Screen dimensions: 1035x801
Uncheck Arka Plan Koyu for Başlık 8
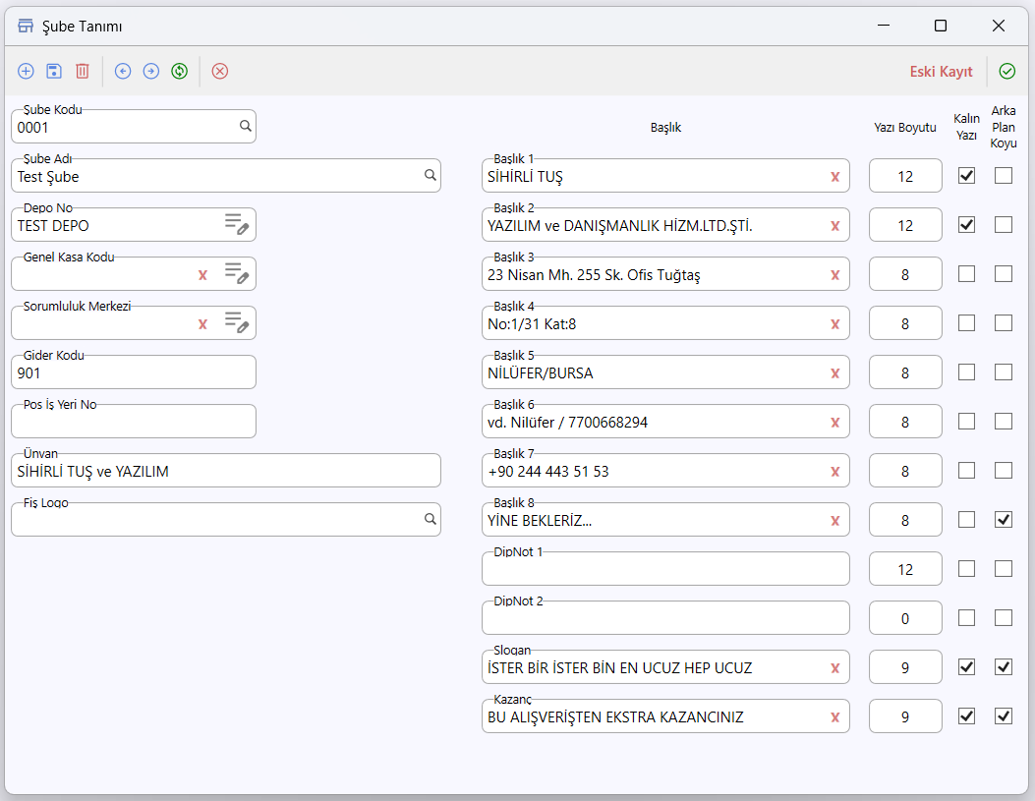[1004, 520]
